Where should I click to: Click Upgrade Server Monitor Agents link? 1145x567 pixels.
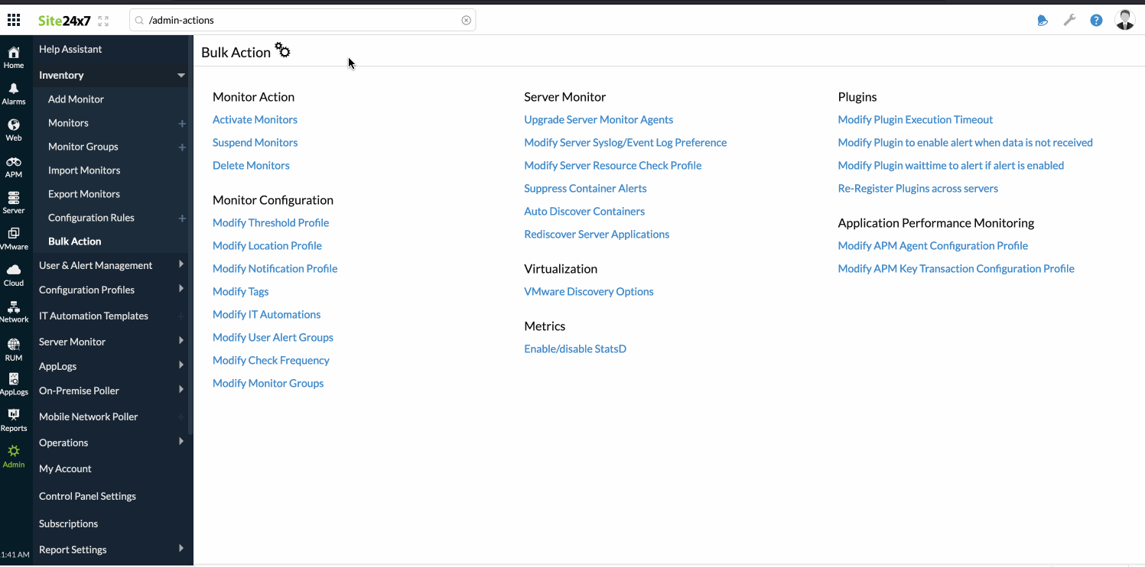coord(598,119)
